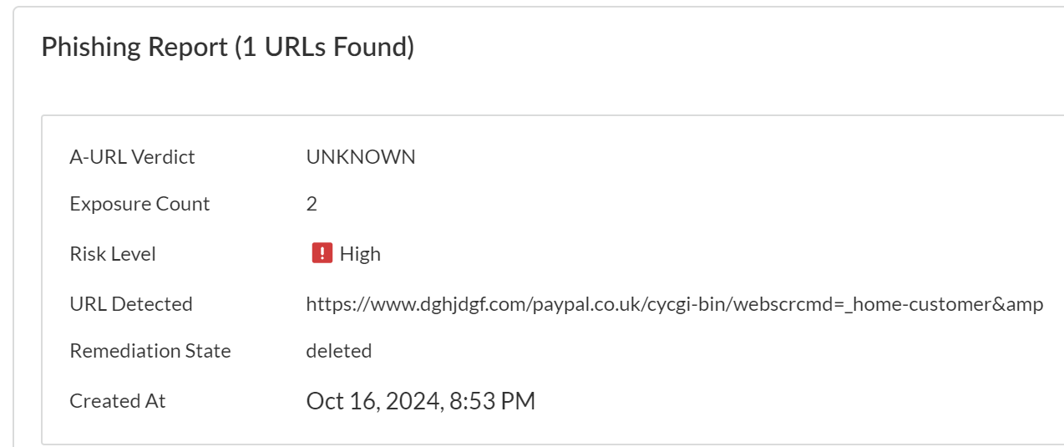Select the Risk Level label
The image size is (1064, 447).
tap(113, 254)
